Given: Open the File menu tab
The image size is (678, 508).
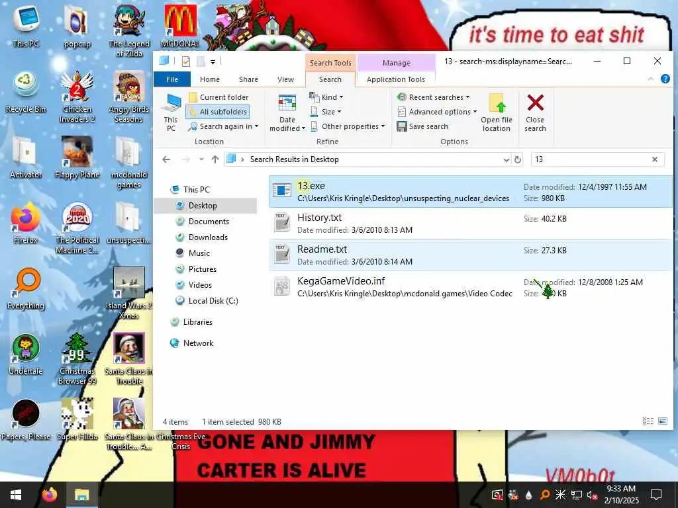Looking at the screenshot, I should [172, 79].
